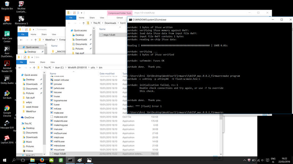
Task: Select make.exe.old file row
Action: [x=60, y=117]
